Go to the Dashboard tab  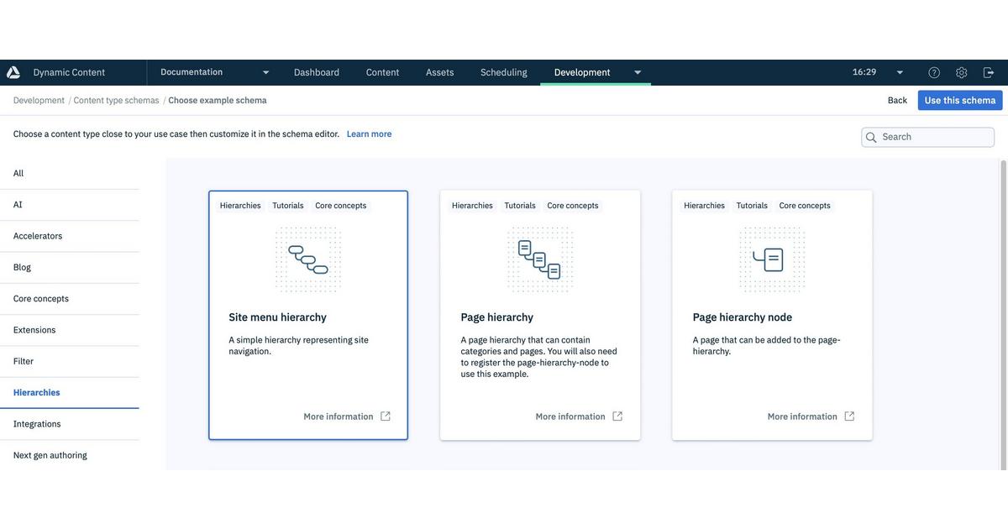tap(317, 72)
